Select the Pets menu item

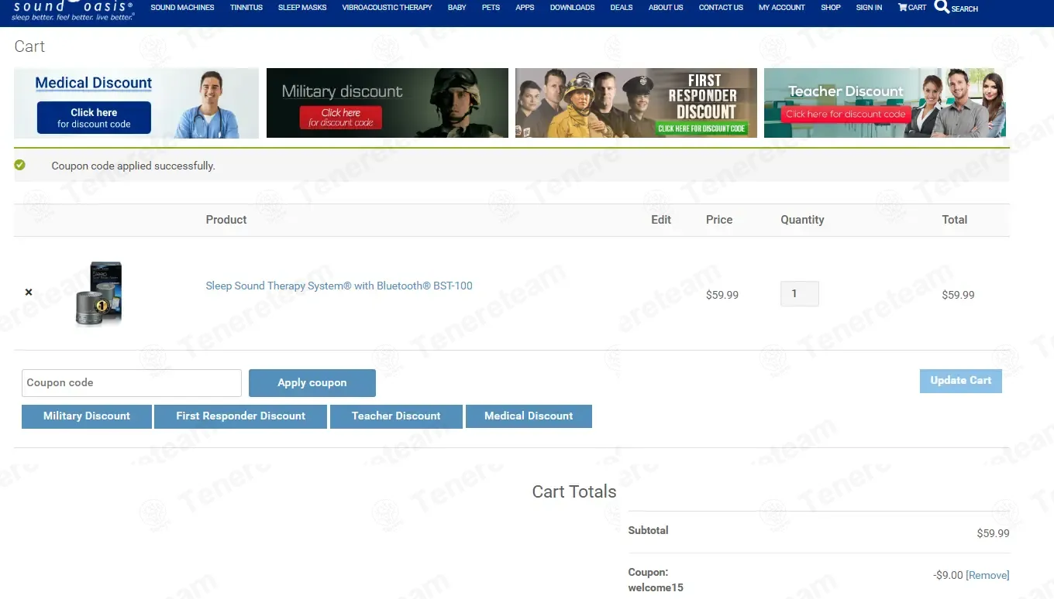[x=491, y=8]
